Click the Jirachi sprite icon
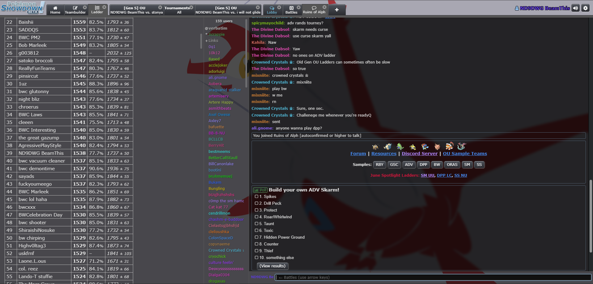 [x=413, y=146]
